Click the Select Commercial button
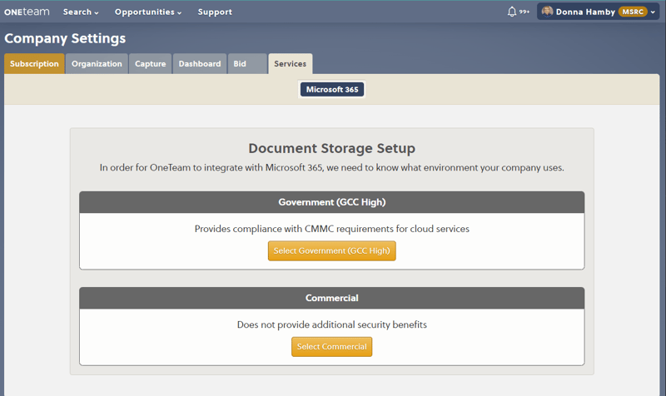Image resolution: width=666 pixels, height=396 pixels. pyautogui.click(x=331, y=347)
